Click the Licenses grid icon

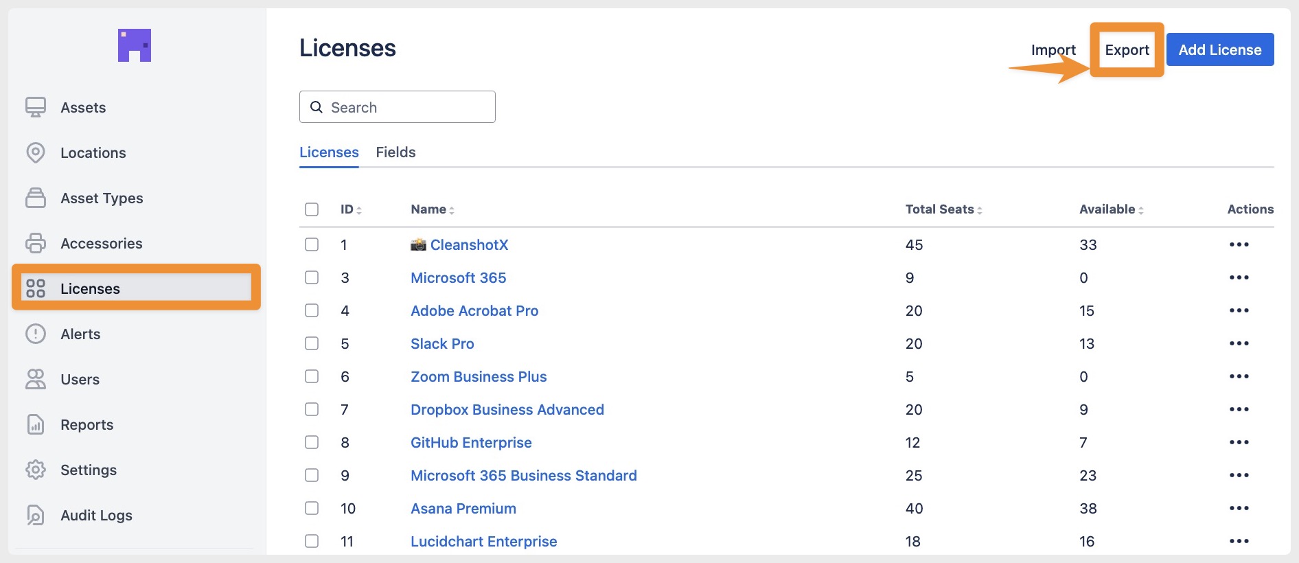36,288
